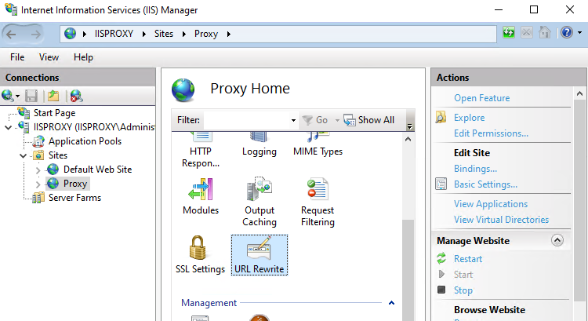
Task: Click the Show All button text
Action: [376, 120]
